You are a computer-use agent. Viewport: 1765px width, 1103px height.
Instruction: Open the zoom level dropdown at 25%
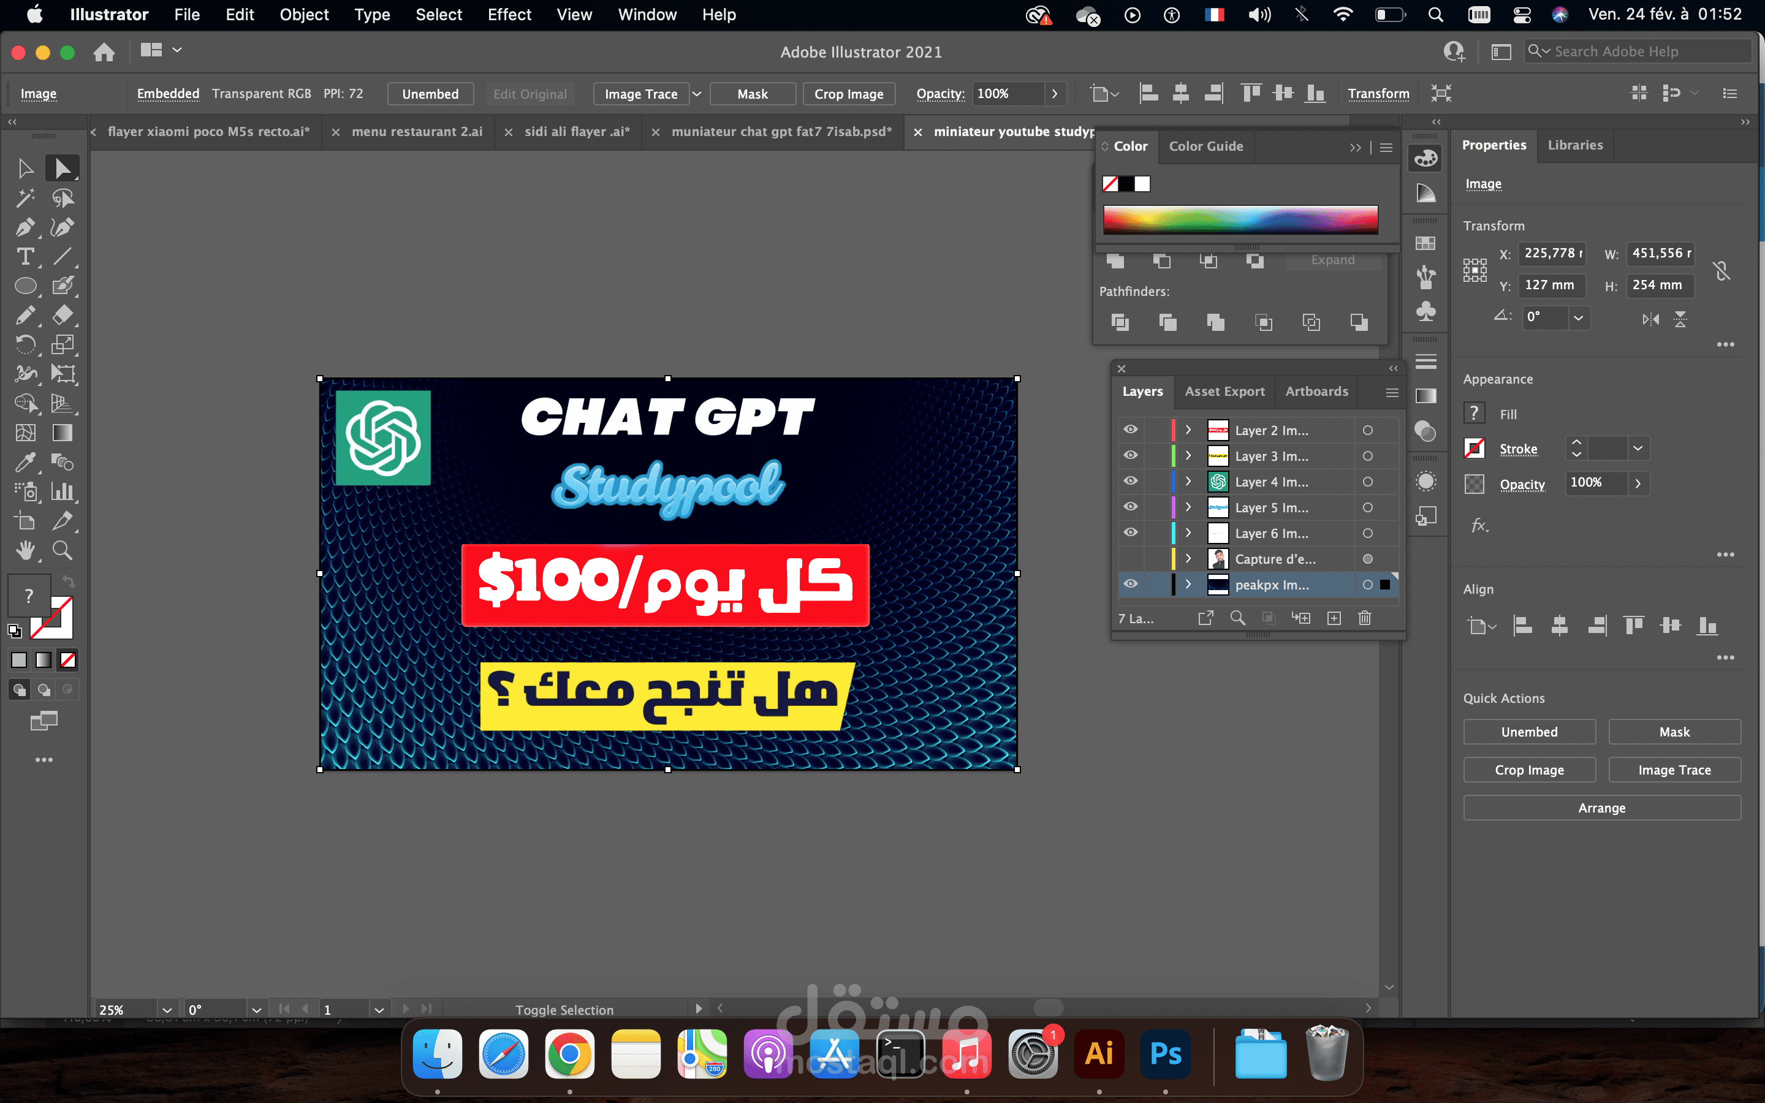tap(167, 1010)
